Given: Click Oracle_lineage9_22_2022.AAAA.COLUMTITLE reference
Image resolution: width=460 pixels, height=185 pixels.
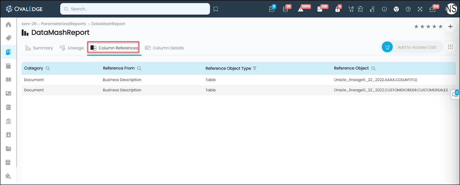Looking at the screenshot, I should (x=375, y=80).
